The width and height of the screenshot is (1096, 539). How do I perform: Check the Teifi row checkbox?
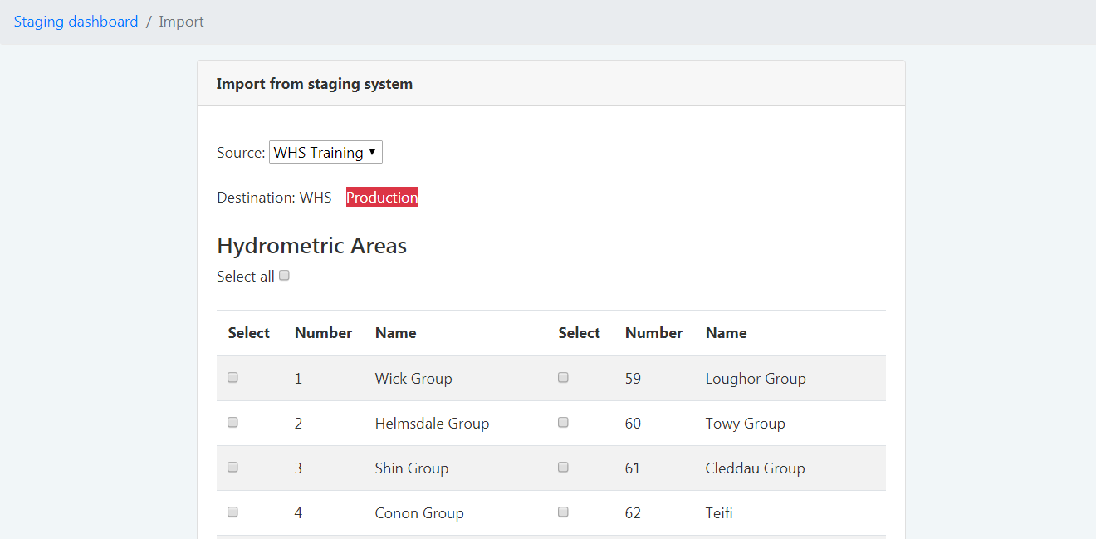pyautogui.click(x=563, y=512)
